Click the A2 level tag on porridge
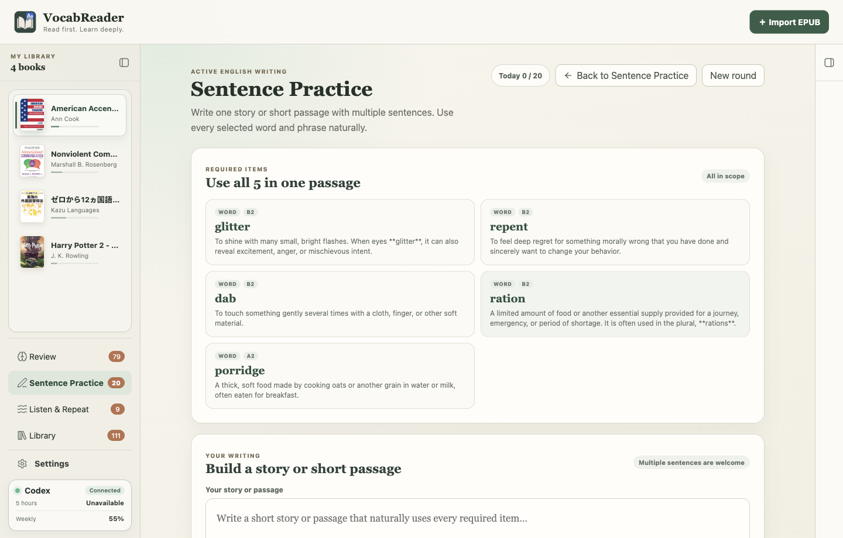Viewport: 843px width, 538px height. click(x=251, y=356)
